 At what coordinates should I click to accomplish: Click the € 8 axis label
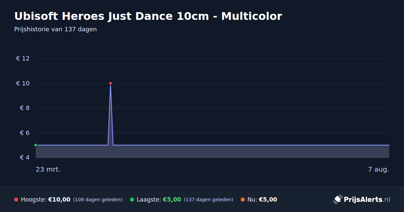(25, 108)
